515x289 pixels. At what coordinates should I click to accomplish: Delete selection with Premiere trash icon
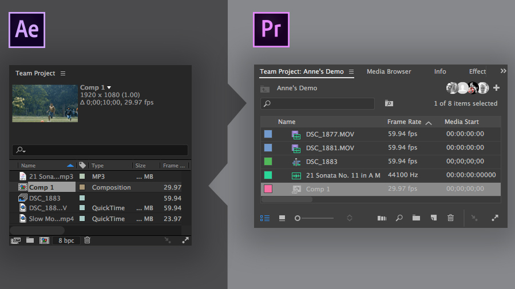[451, 218]
